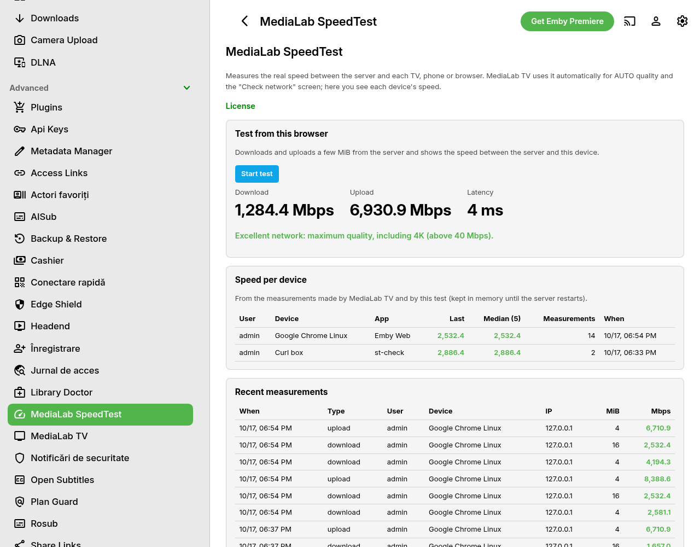Click the Plugins cart icon
This screenshot has width=700, height=547.
[x=20, y=107]
